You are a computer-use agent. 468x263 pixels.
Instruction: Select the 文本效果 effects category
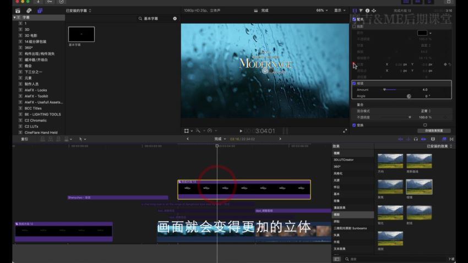click(339, 249)
